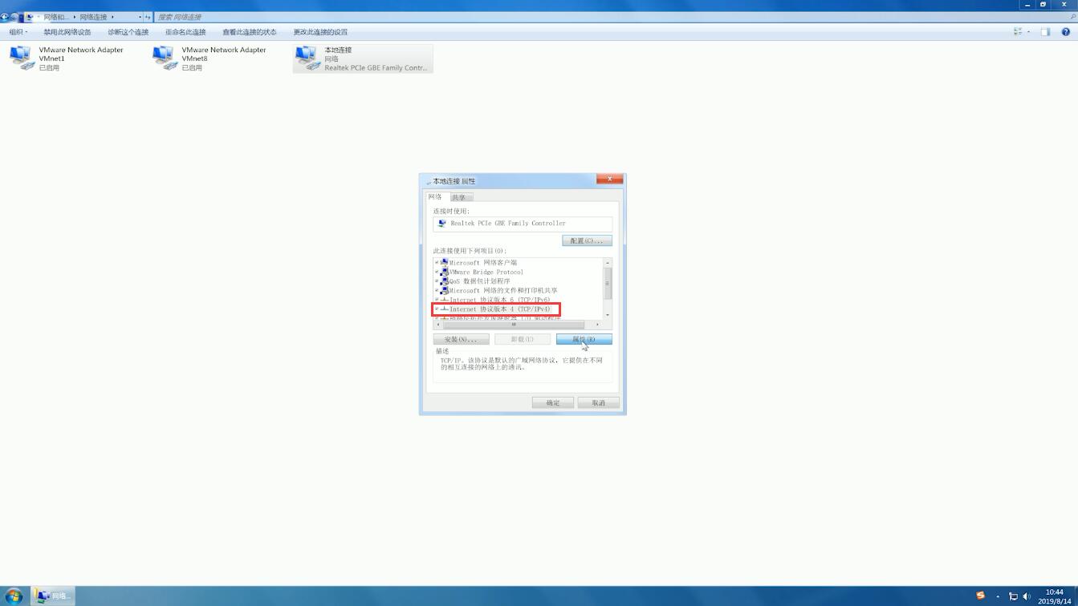Click 禁用此网络设备 in toolbar
The image size is (1078, 606).
67,32
